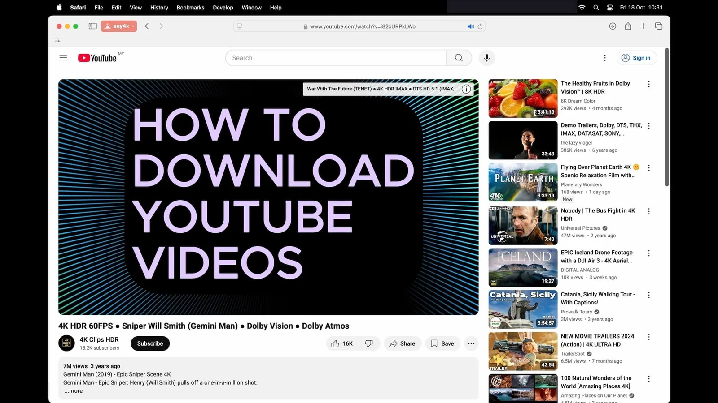Like the video with 16K likes
Viewport: 718px width, 403px height.
pos(342,343)
